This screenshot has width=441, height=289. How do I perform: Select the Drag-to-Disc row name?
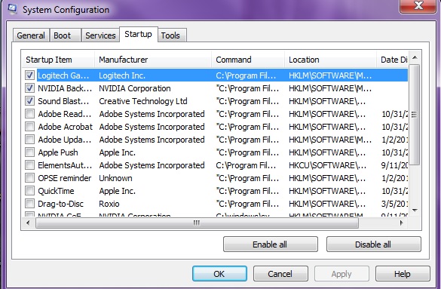click(x=61, y=204)
